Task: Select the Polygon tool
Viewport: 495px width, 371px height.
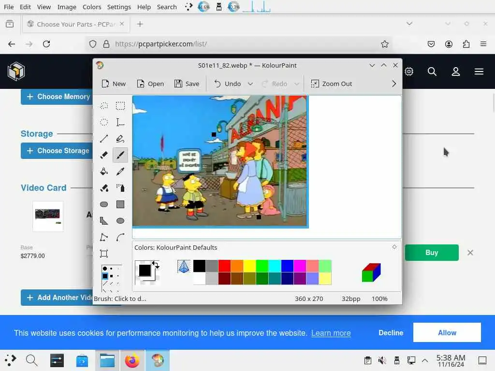Action: 104,221
